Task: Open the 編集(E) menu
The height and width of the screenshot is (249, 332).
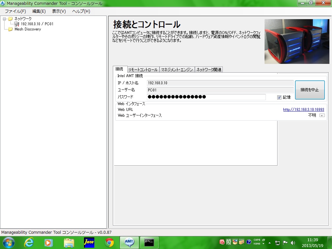Action: [39, 11]
